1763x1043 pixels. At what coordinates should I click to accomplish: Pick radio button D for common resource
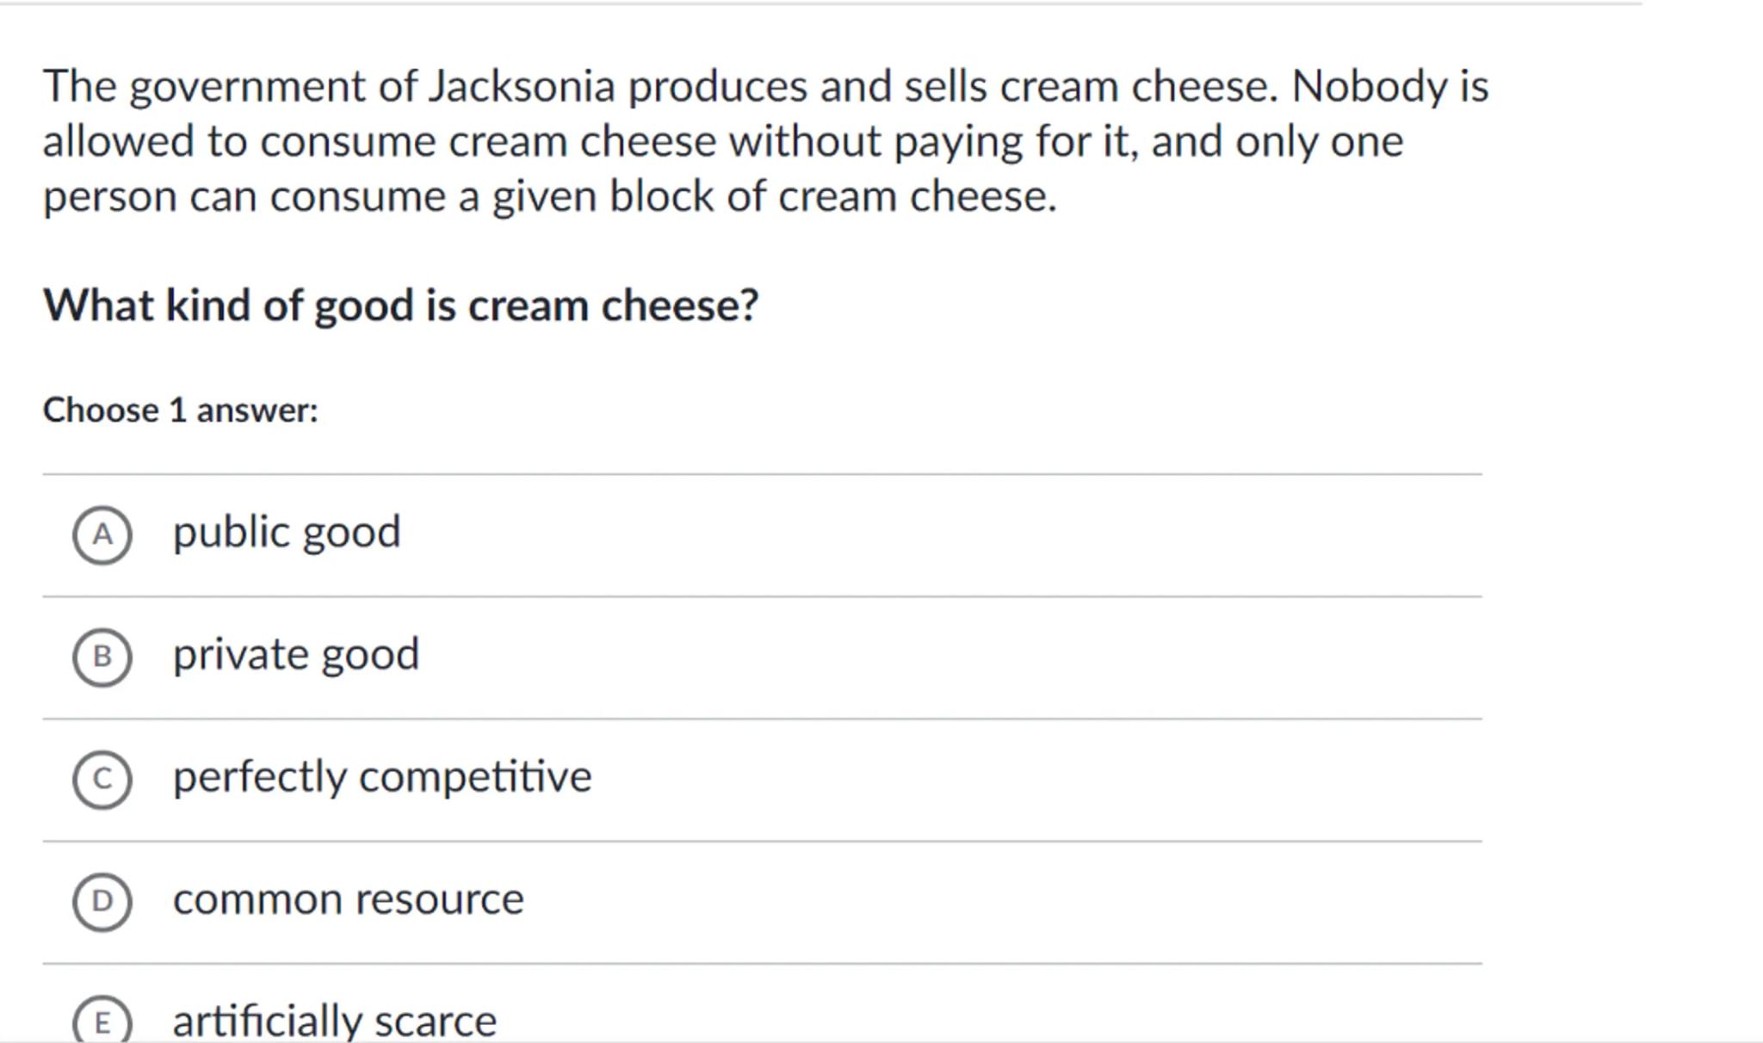(x=102, y=902)
